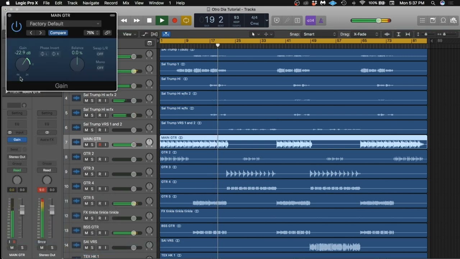The image size is (460, 259).
Task: Click the SAI VRS track pan knob
Action: 149,245
